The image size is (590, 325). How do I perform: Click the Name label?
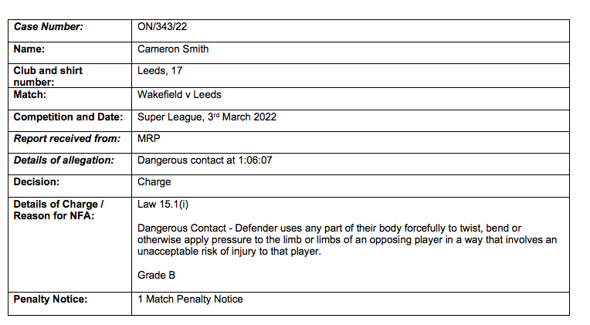click(x=29, y=49)
